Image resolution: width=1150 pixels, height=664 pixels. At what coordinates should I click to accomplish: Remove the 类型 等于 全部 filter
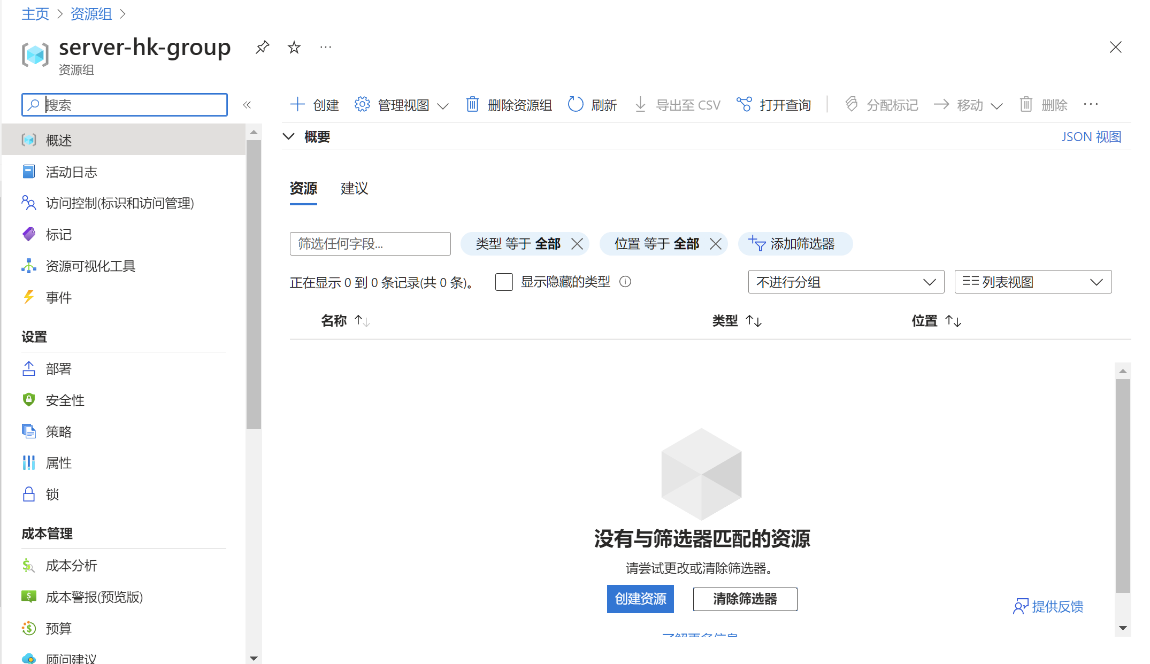pyautogui.click(x=577, y=244)
